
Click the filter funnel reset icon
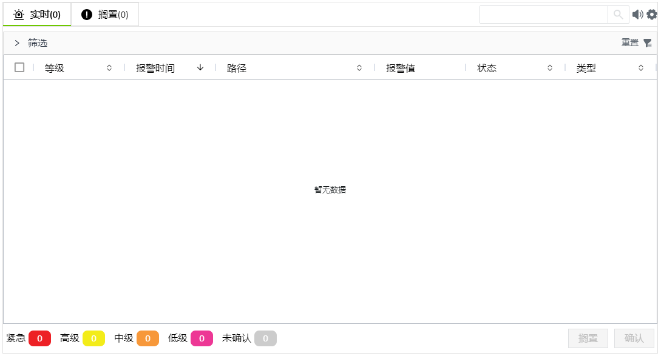click(x=648, y=43)
